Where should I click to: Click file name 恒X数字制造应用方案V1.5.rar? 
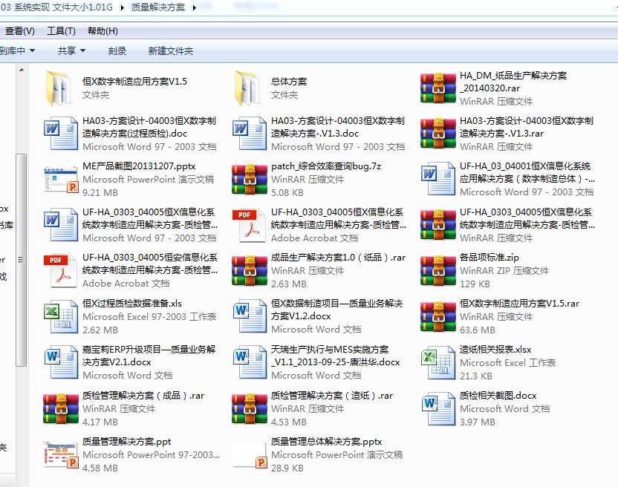tap(519, 304)
